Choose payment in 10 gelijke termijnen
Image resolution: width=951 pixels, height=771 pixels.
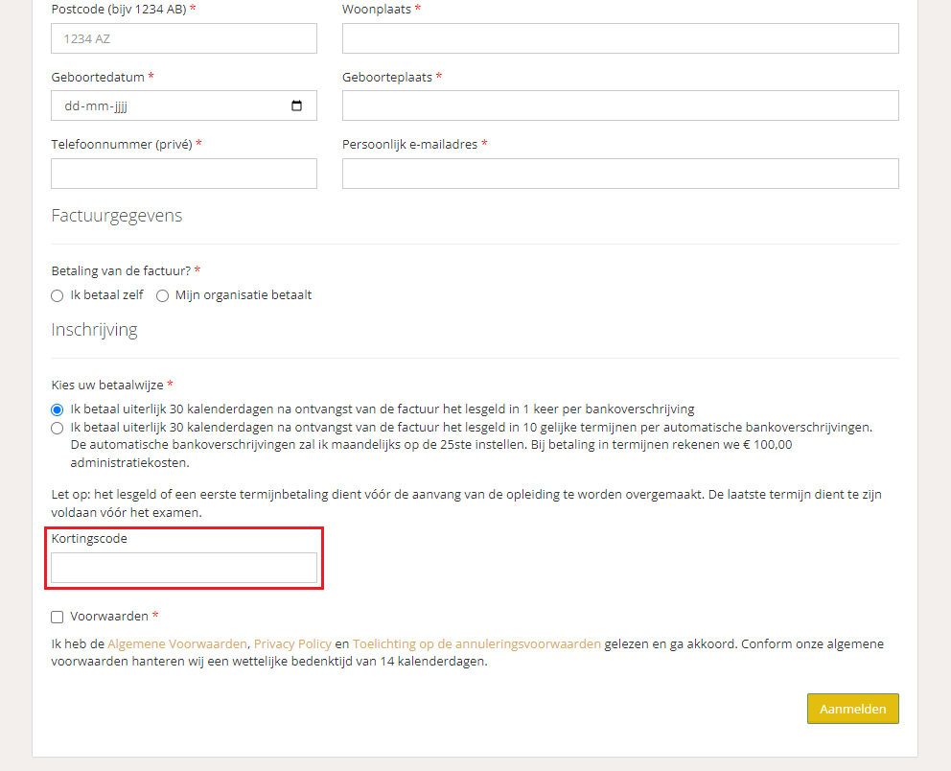(x=57, y=427)
